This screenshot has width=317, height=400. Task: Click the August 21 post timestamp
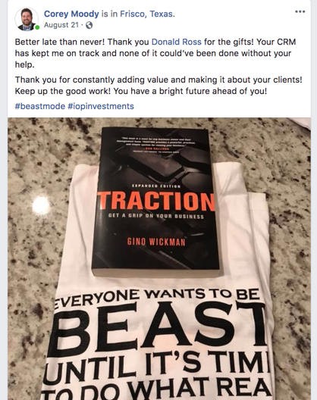pyautogui.click(x=61, y=25)
